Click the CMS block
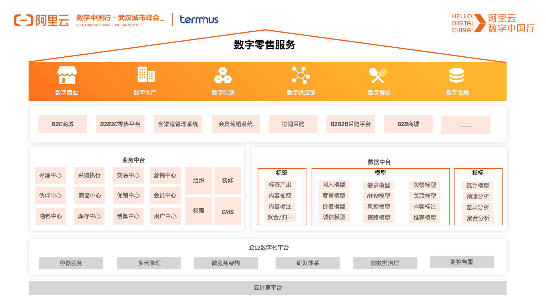Image resolution: width=546 pixels, height=306 pixels. (x=228, y=212)
